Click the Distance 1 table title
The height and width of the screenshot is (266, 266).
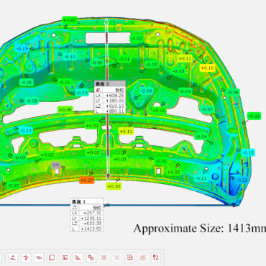click(79, 201)
